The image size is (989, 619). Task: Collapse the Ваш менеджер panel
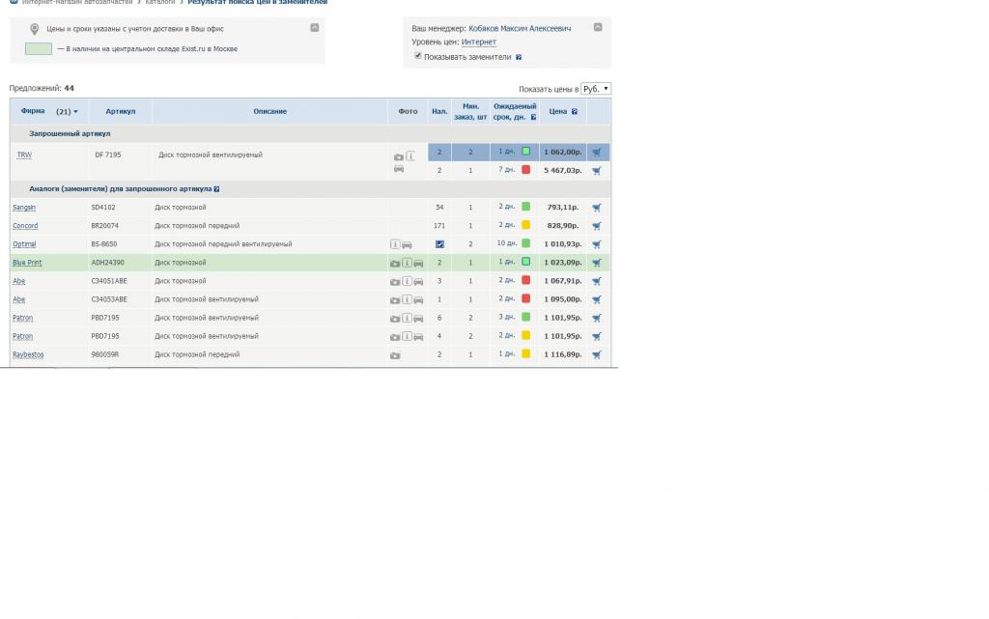[x=598, y=27]
